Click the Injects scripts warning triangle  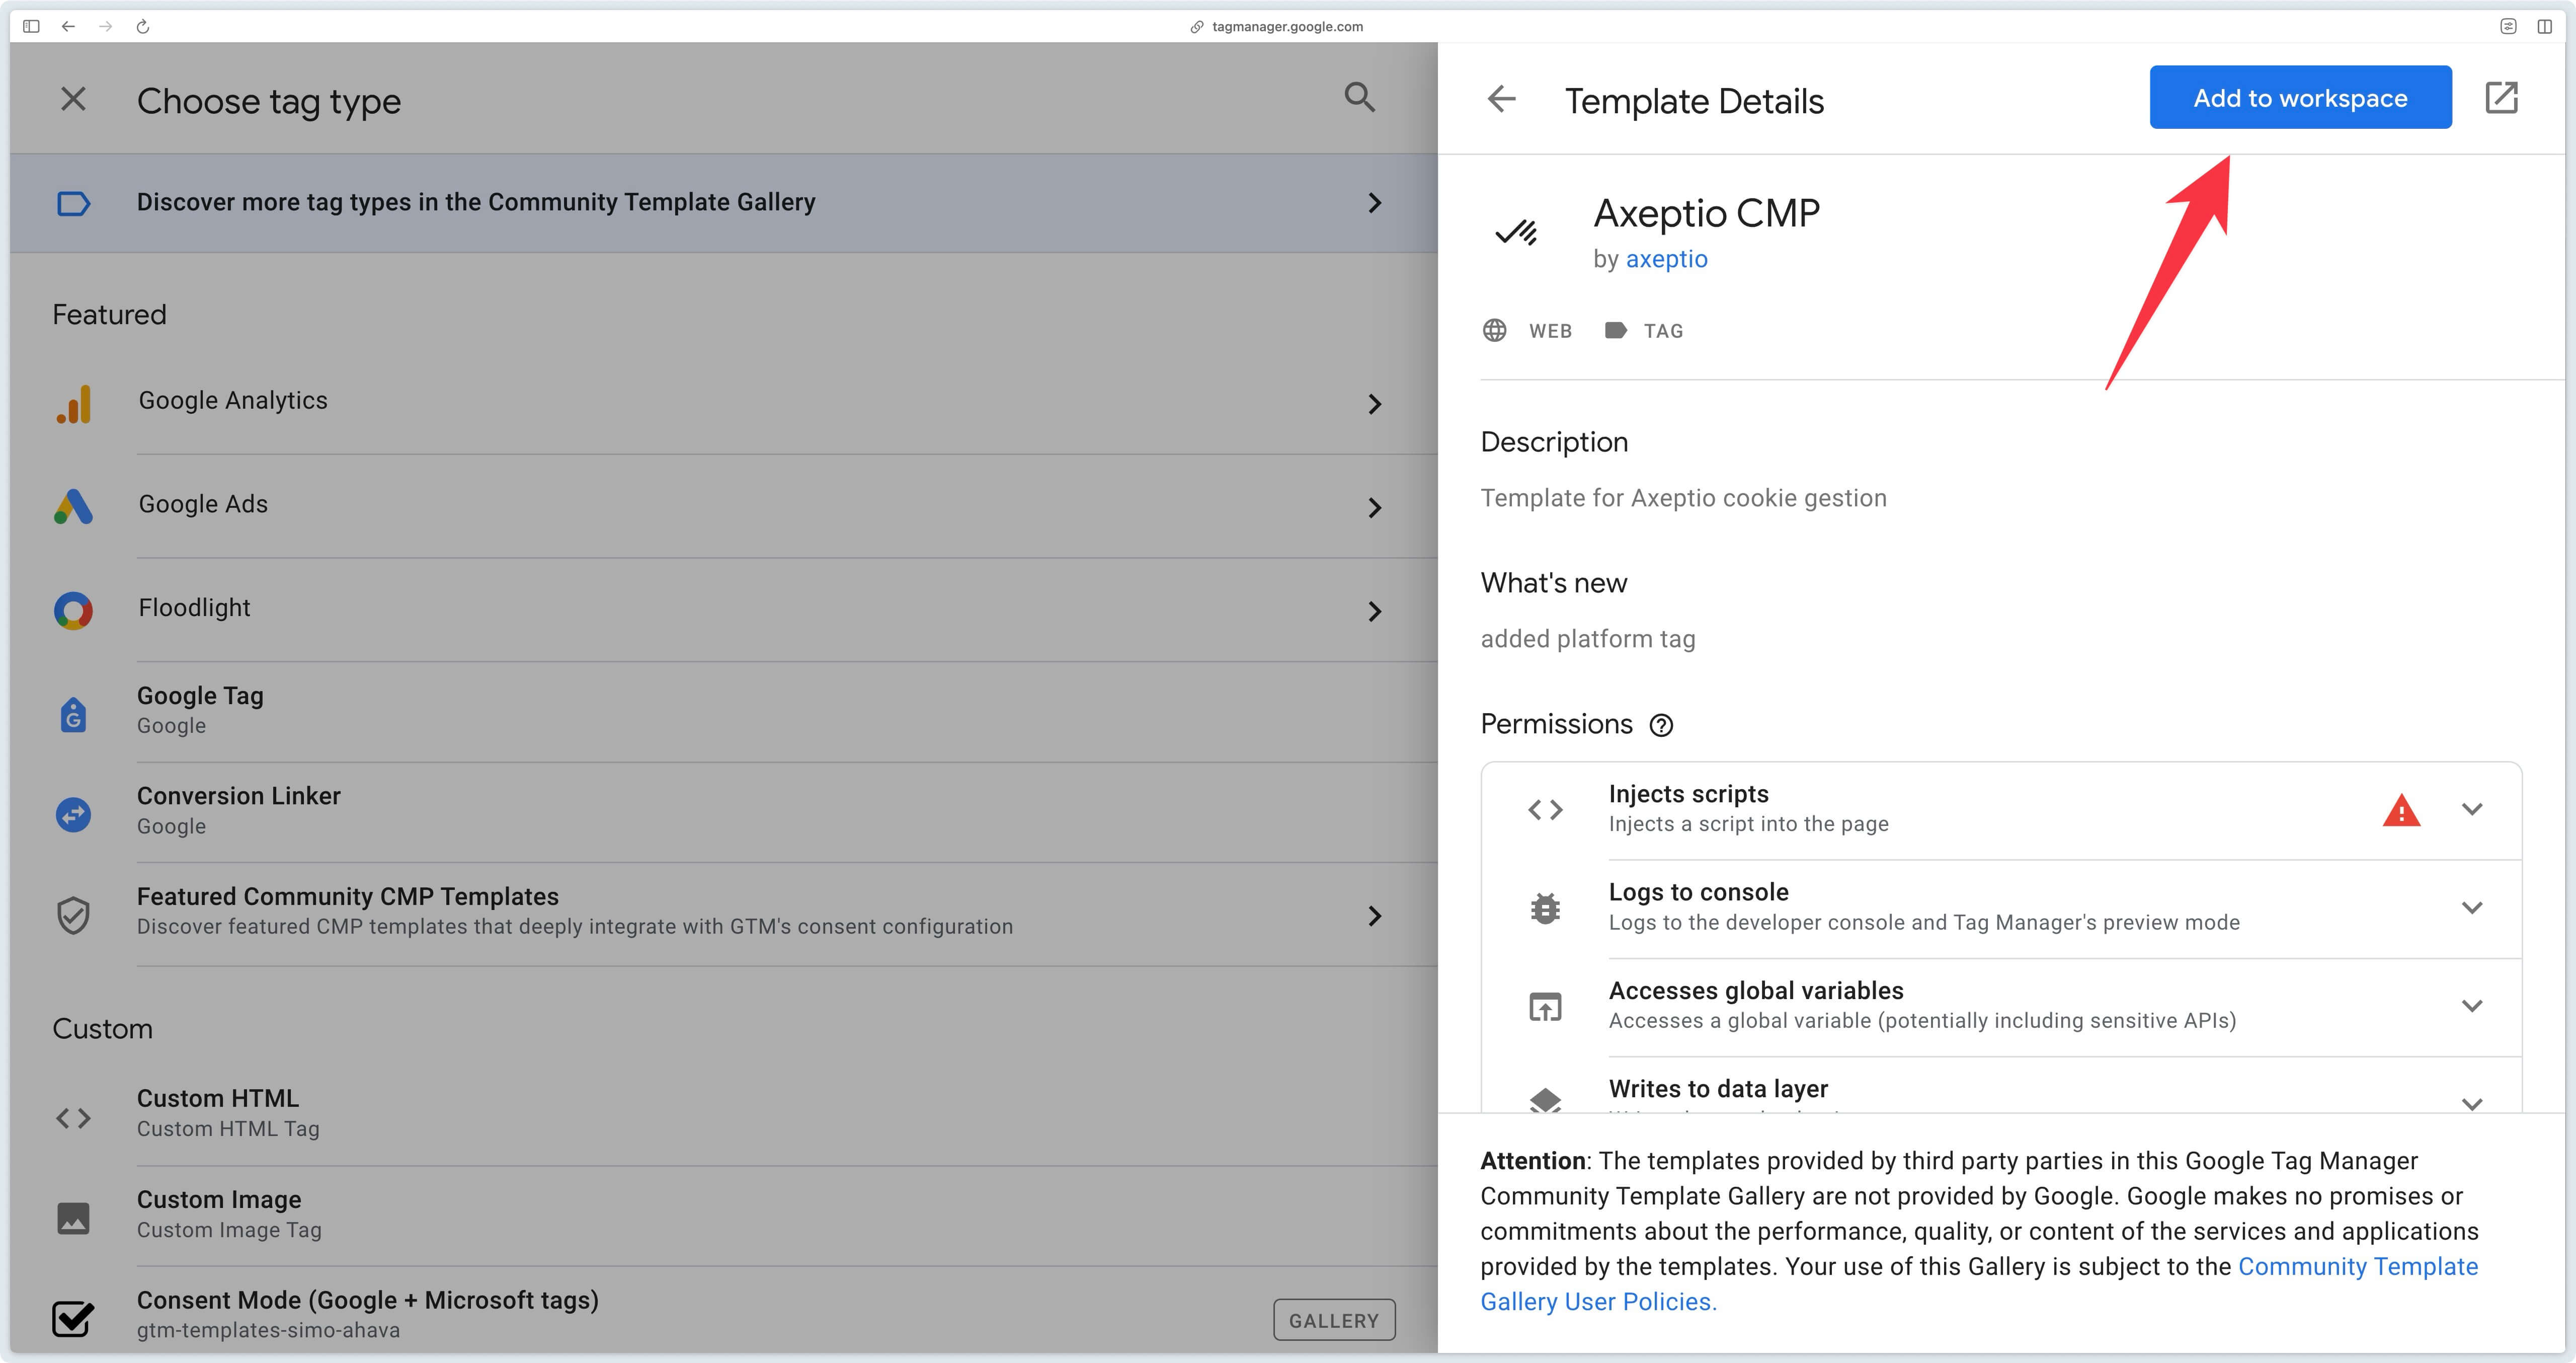pos(2401,809)
